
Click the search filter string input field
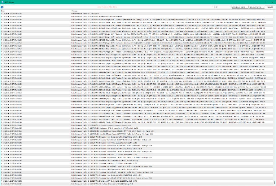pos(107,7)
